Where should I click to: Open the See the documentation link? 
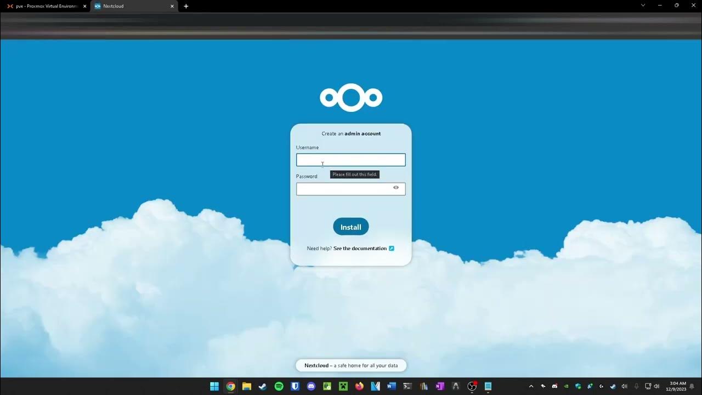pyautogui.click(x=360, y=249)
